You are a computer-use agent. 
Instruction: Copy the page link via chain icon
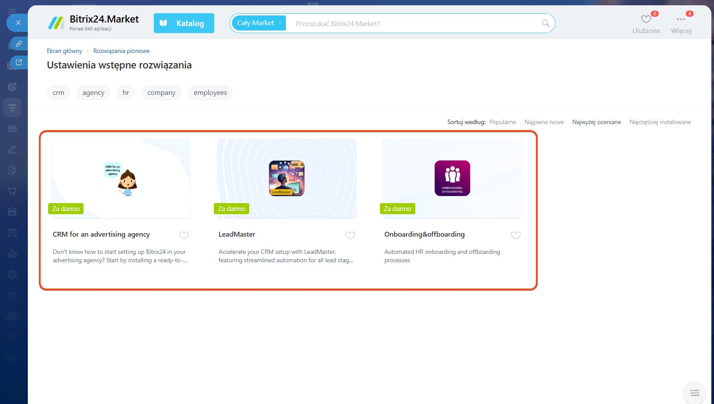point(19,44)
